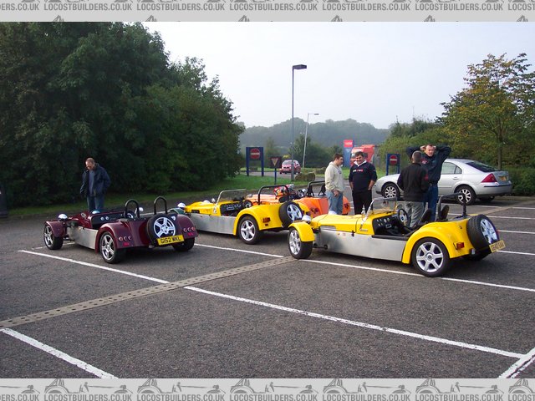The height and width of the screenshot is (401, 535).
Task: Click the man with hands behind his head
Action: (x=431, y=171)
